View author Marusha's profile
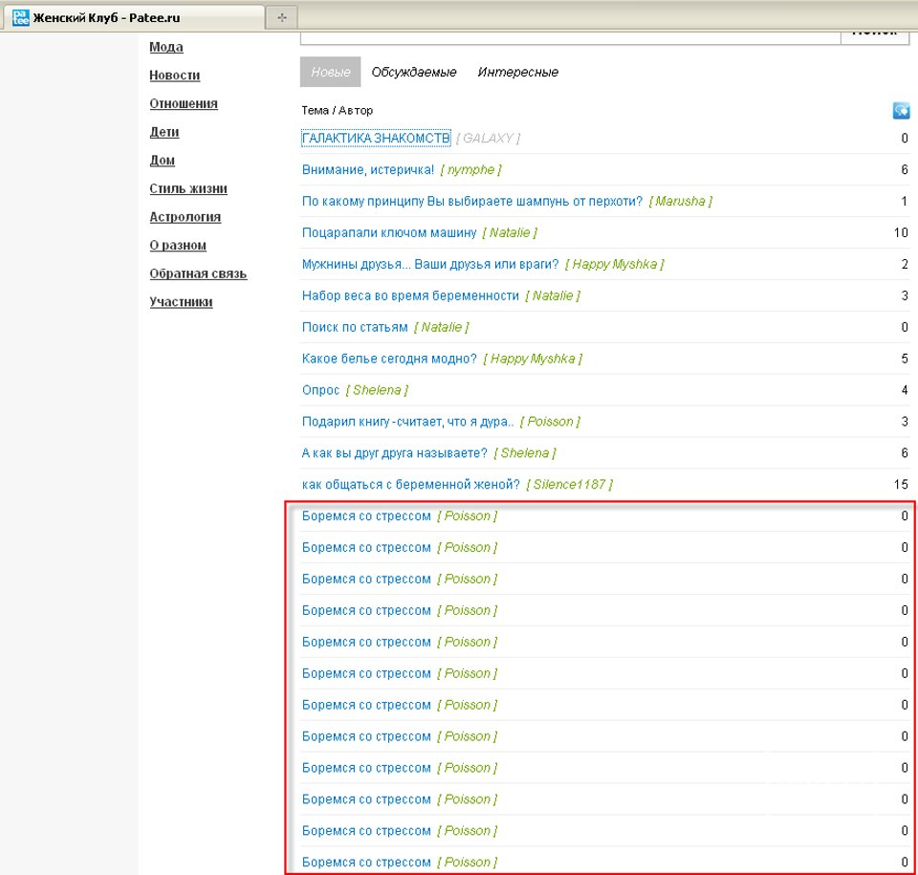This screenshot has width=918, height=875. (x=680, y=202)
